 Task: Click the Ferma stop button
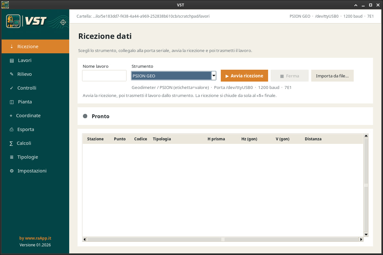pos(289,75)
